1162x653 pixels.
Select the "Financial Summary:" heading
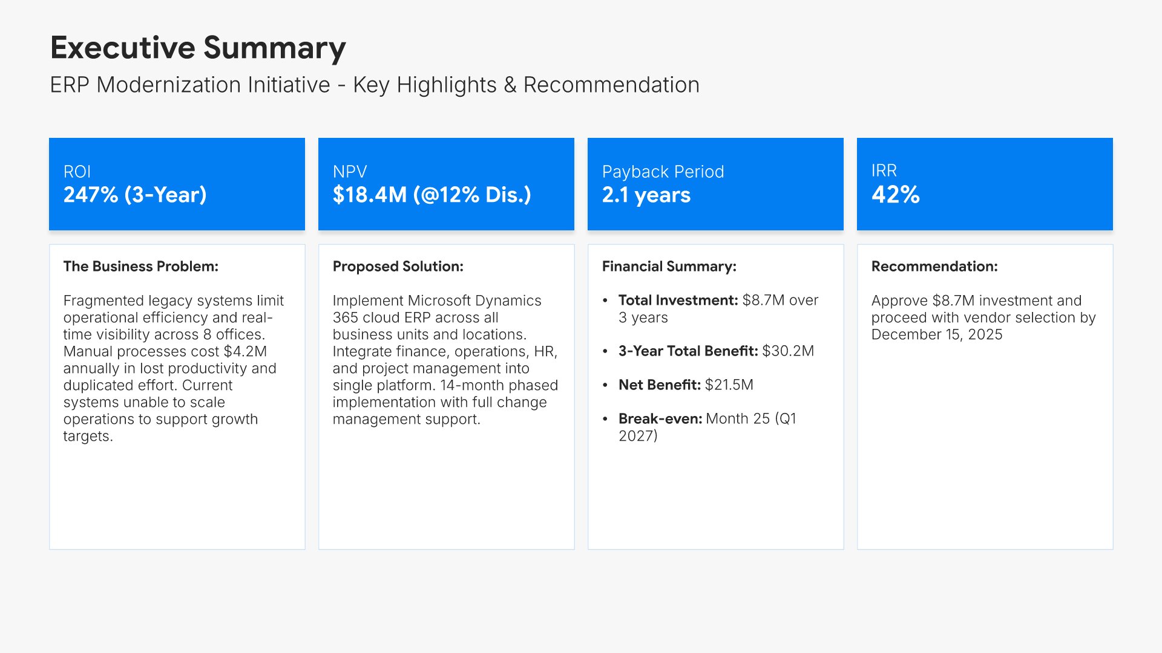coord(669,266)
